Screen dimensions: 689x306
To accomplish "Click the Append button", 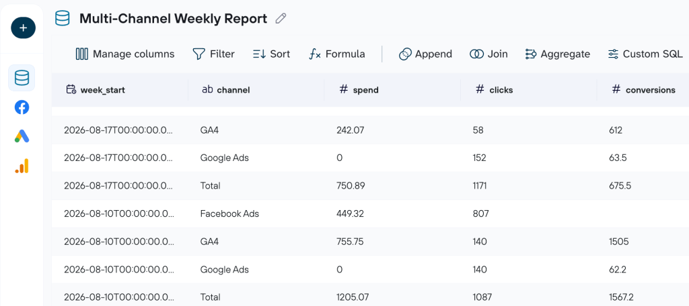I will [x=425, y=54].
